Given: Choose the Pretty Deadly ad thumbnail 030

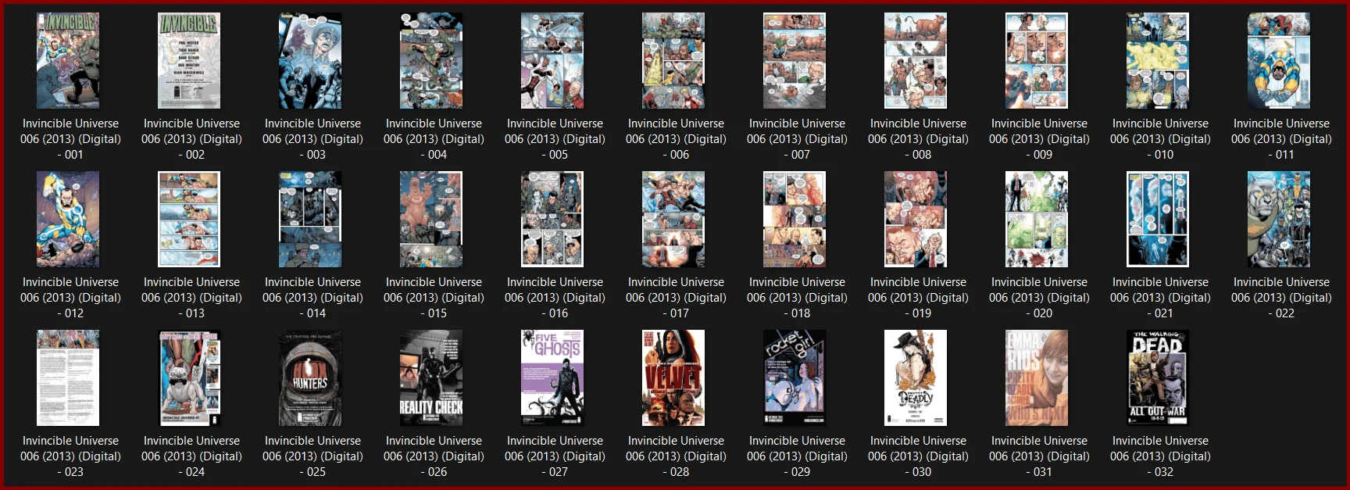Looking at the screenshot, I should tap(916, 378).
